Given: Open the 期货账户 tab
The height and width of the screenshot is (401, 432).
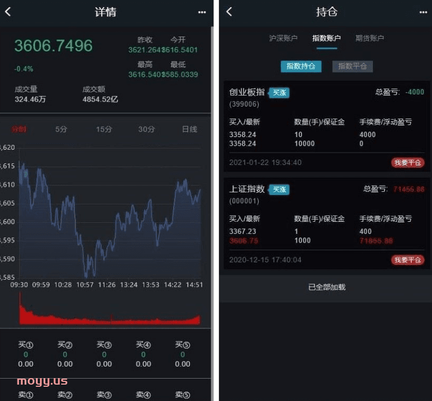Looking at the screenshot, I should (x=369, y=38).
